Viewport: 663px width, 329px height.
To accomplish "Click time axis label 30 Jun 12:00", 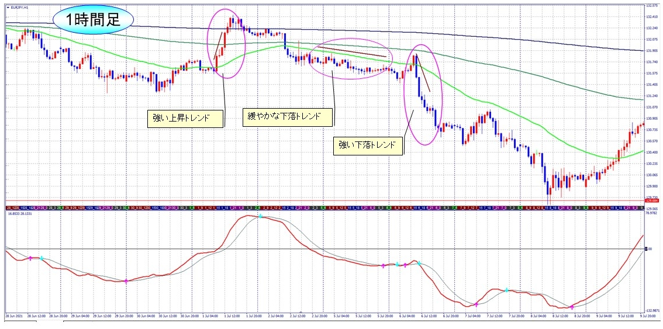I will 169,316.
